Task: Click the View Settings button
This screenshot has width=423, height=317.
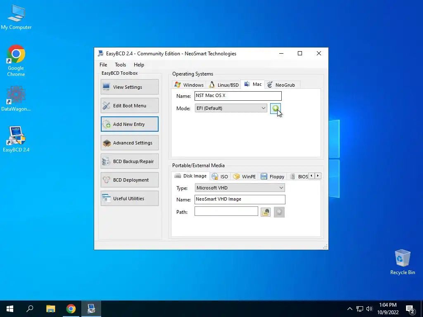Action: pyautogui.click(x=130, y=87)
